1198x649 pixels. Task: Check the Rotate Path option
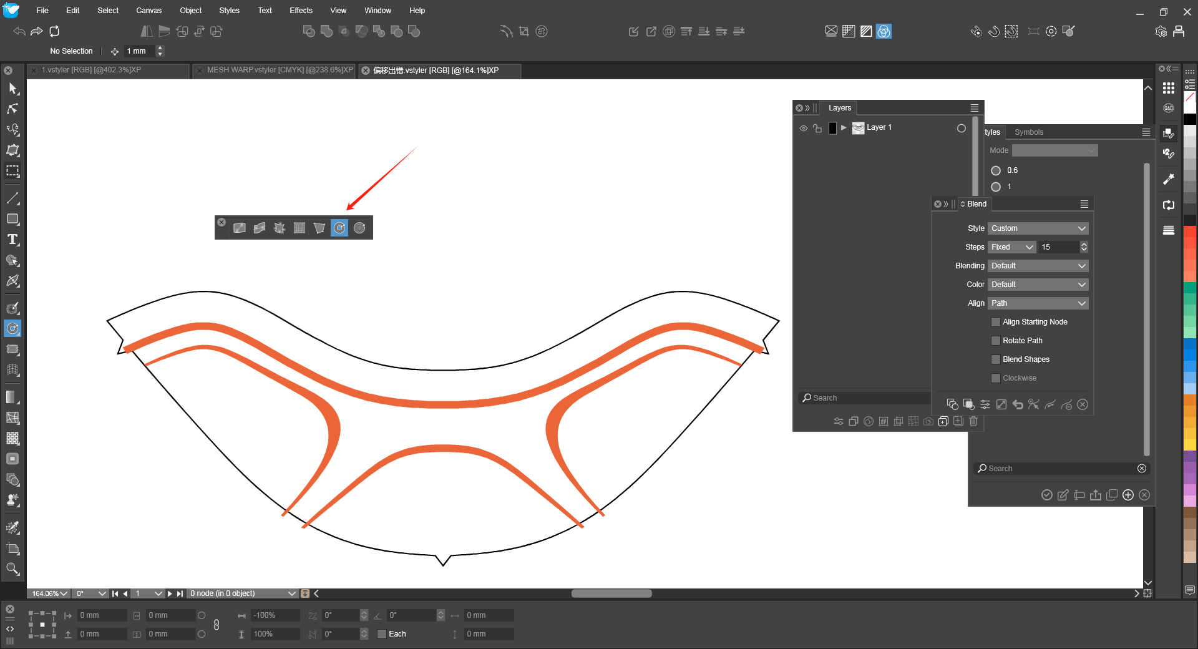[996, 341]
